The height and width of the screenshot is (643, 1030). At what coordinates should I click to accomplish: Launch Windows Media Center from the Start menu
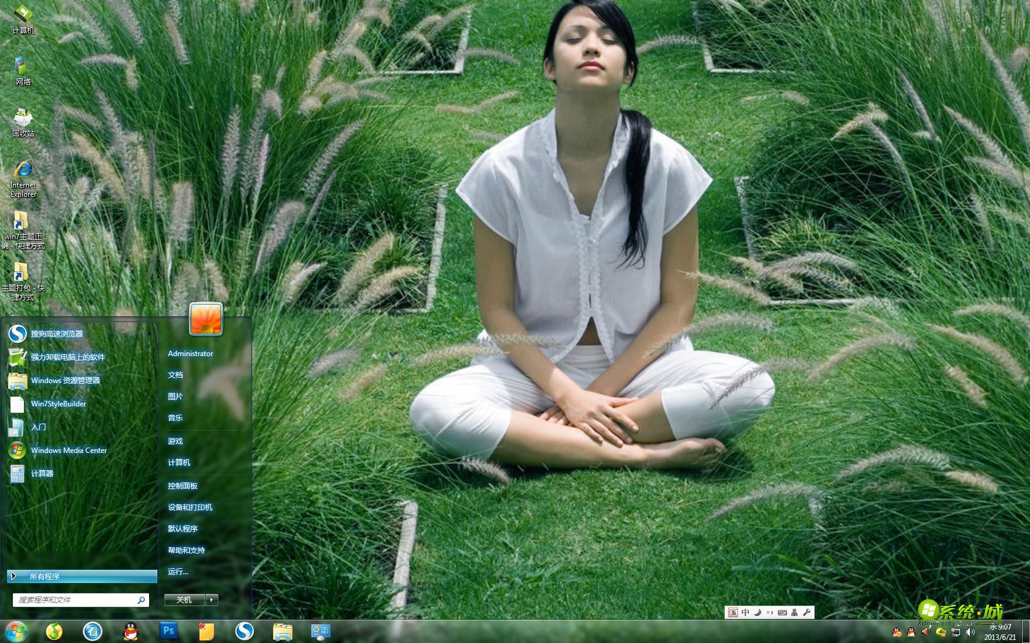[x=69, y=451]
